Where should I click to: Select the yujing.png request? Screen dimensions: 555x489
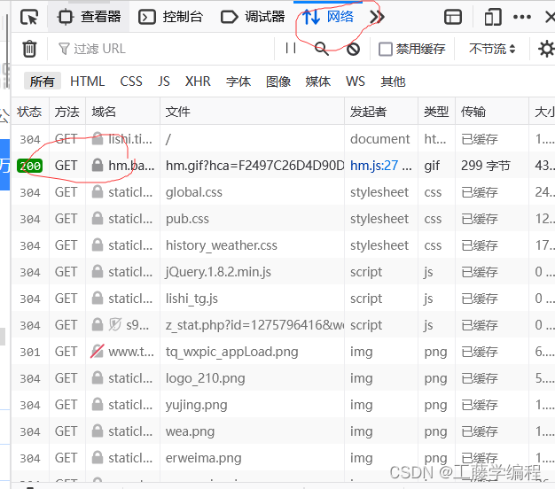click(x=196, y=405)
